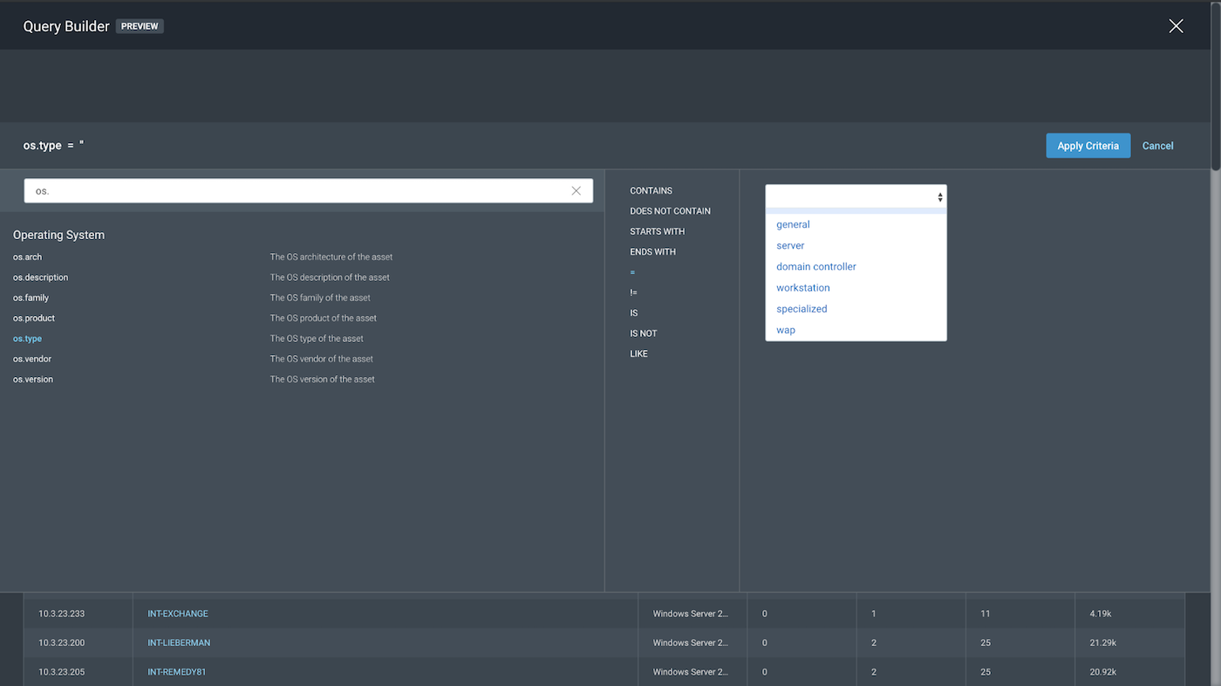Click the field search input box
Screen dimensions: 1221x686
point(297,191)
